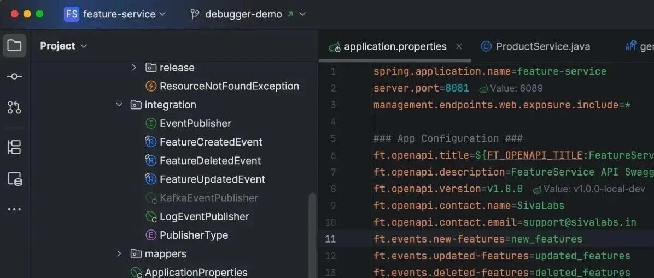Select FeatureCreatedEvent in the project tree
654x278 pixels.
click(x=211, y=142)
